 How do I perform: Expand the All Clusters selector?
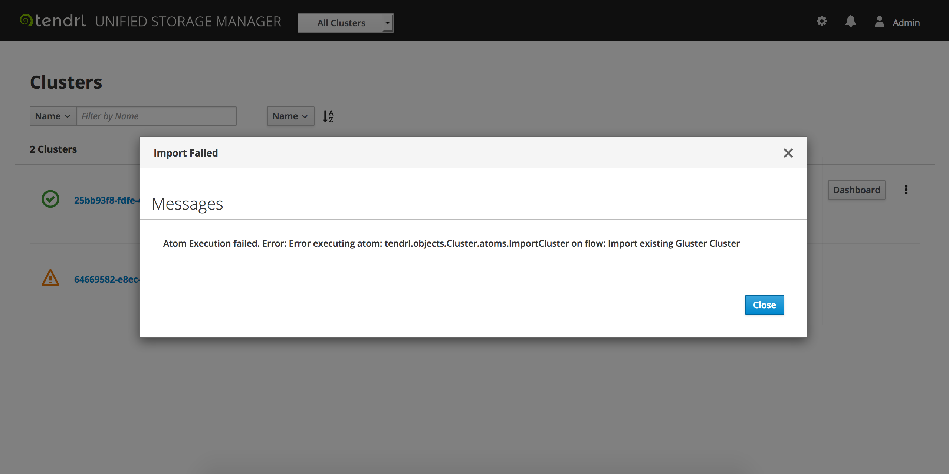(x=345, y=23)
